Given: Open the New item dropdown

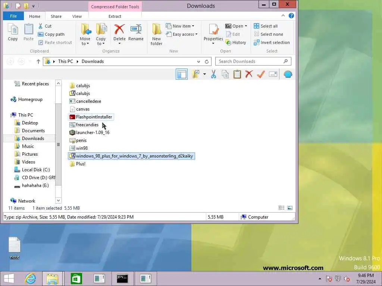Looking at the screenshot, I should pos(193,26).
